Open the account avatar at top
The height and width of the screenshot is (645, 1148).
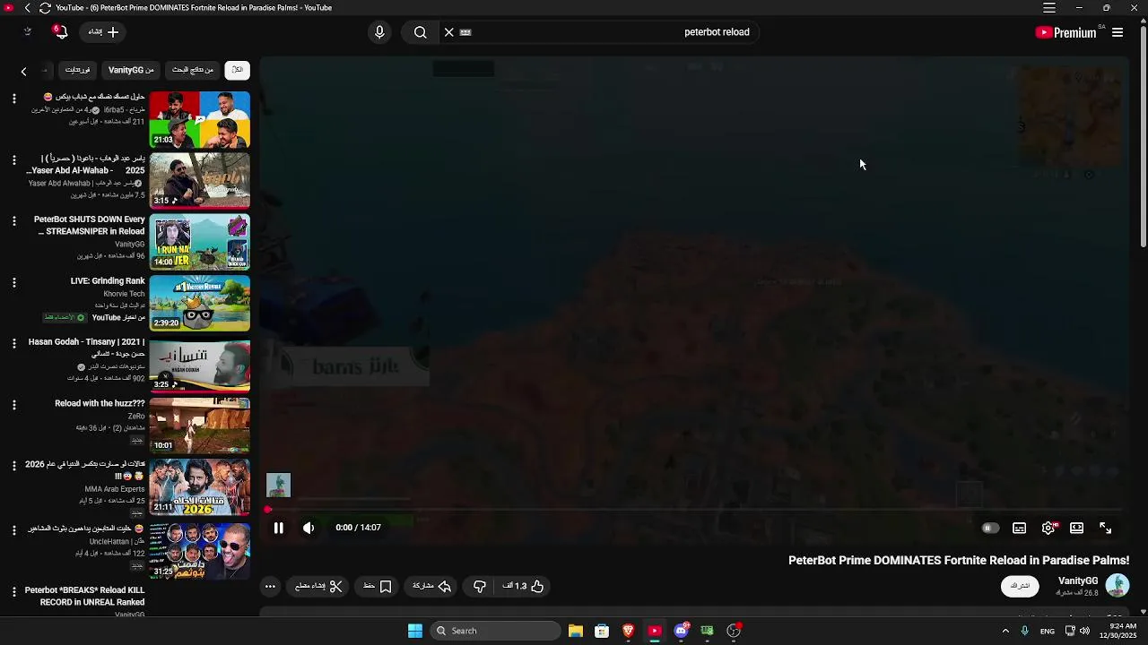pos(27,31)
